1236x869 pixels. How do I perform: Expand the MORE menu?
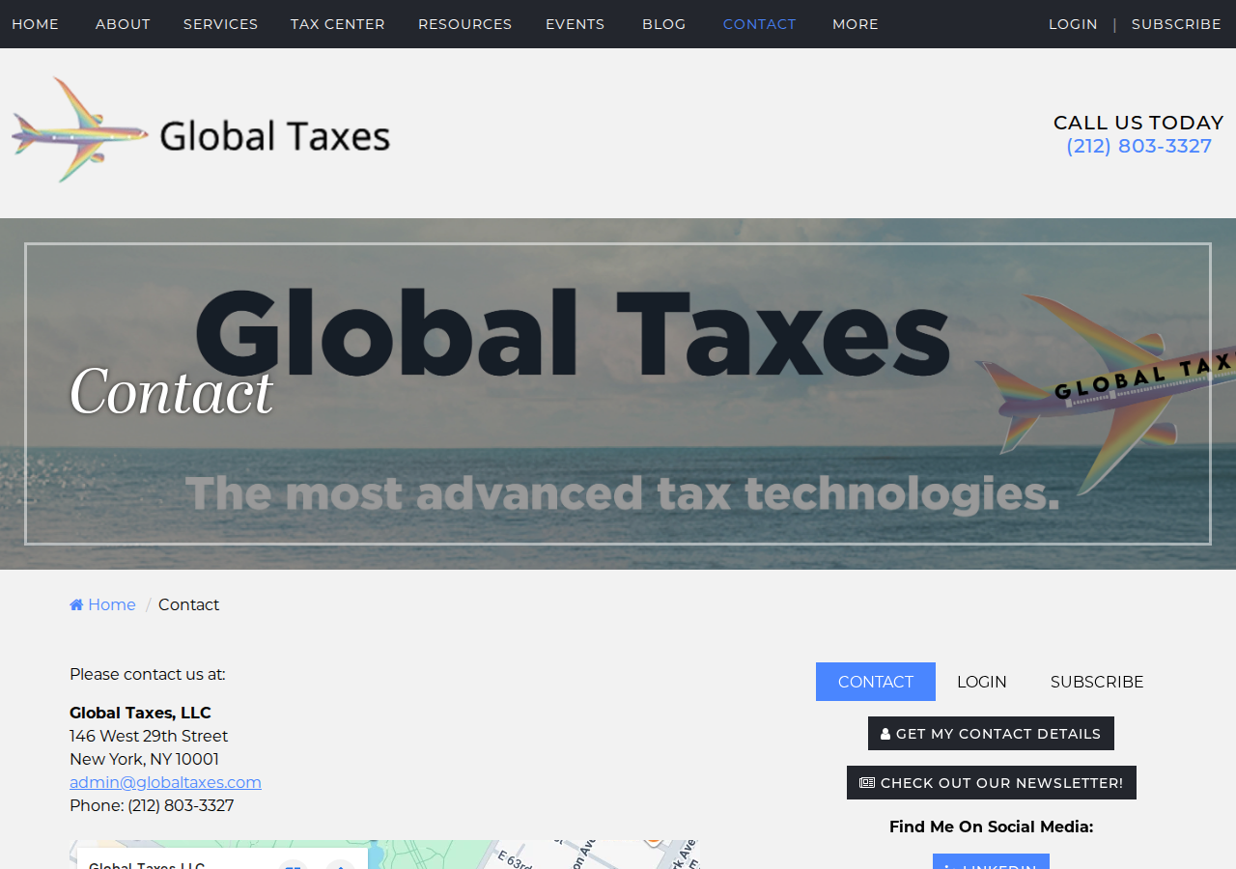[x=856, y=24]
